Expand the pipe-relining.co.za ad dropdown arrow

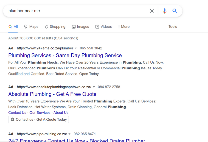click(x=69, y=134)
